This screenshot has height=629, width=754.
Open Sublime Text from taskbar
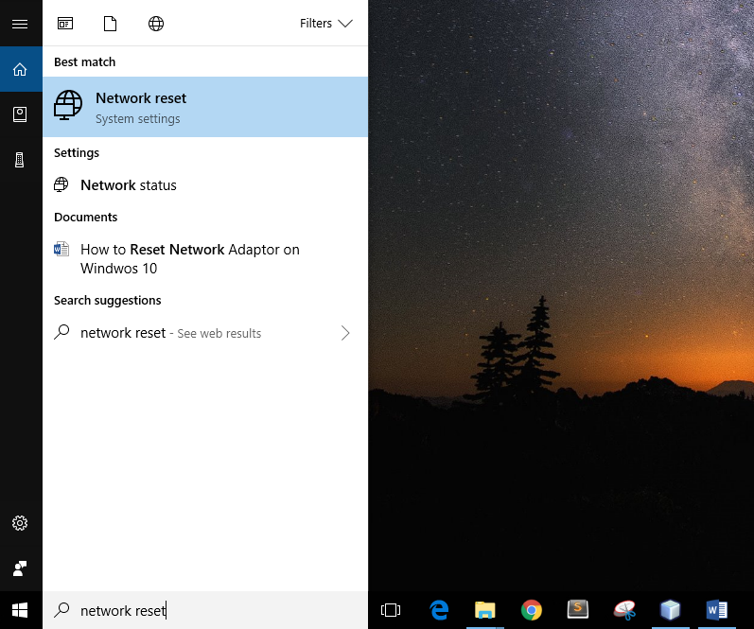577,609
